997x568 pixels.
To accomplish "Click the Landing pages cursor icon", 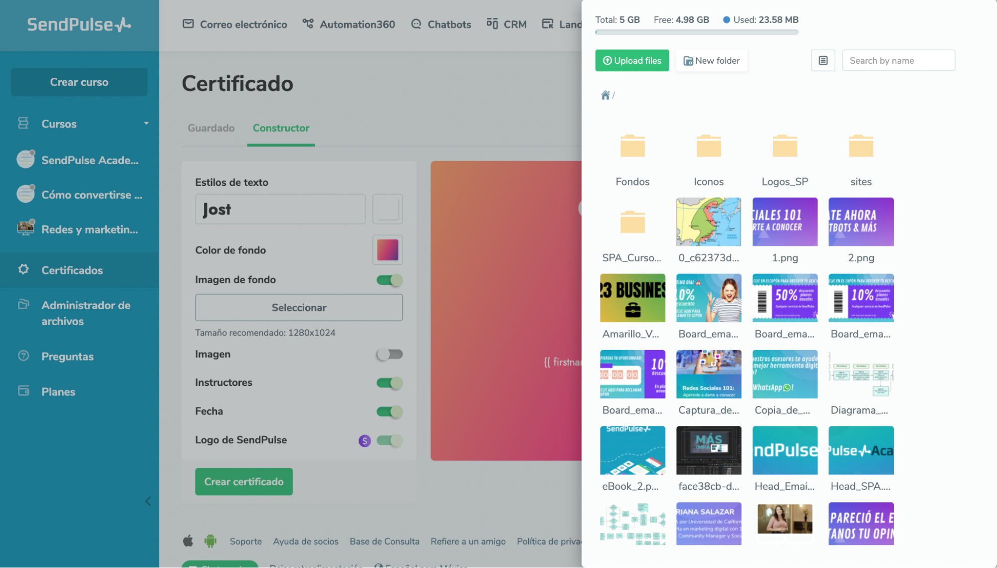I will [547, 23].
